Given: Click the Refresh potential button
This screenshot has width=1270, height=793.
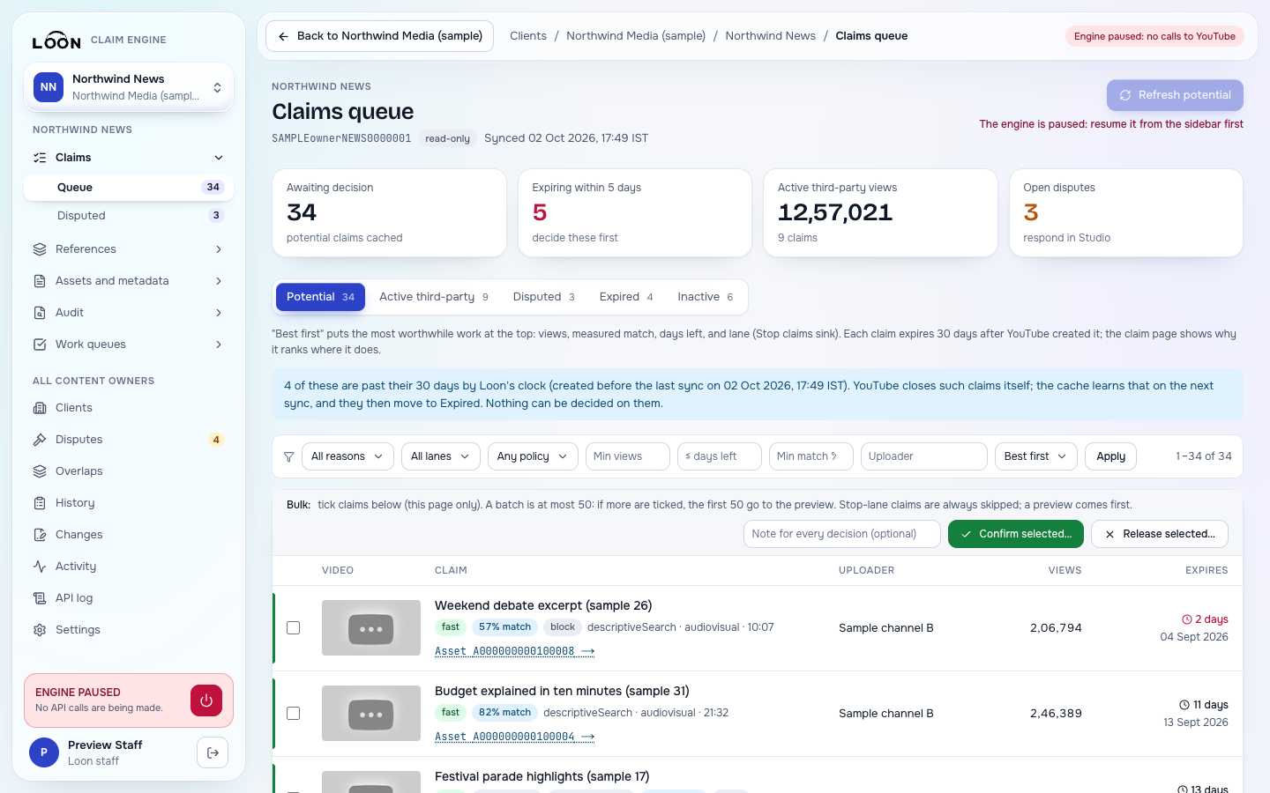Looking at the screenshot, I should pyautogui.click(x=1175, y=95).
